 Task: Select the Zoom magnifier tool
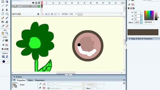tap(7, 33)
